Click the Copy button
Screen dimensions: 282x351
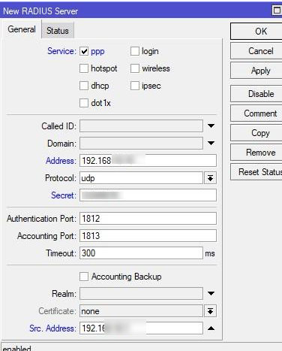[x=256, y=133]
